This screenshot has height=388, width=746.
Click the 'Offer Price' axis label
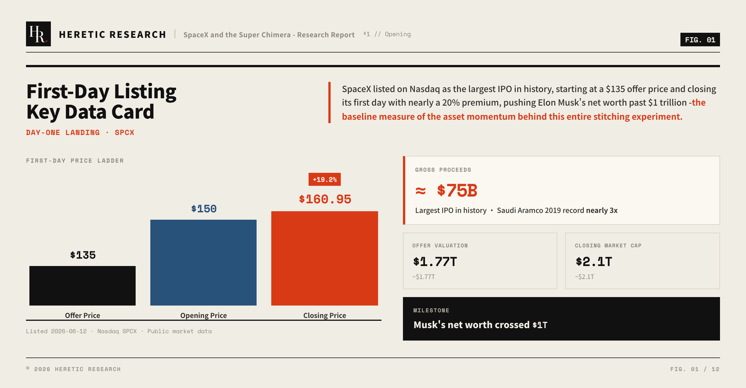click(x=83, y=315)
